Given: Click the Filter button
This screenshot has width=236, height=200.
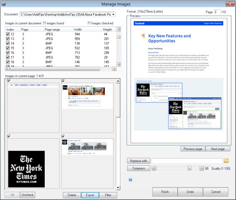Looking at the screenshot, I should [108, 195].
